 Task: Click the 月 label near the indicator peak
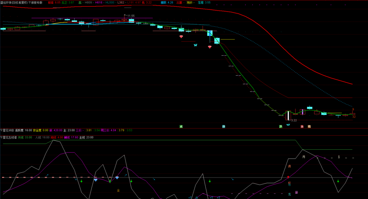pyautogui.click(x=304, y=157)
